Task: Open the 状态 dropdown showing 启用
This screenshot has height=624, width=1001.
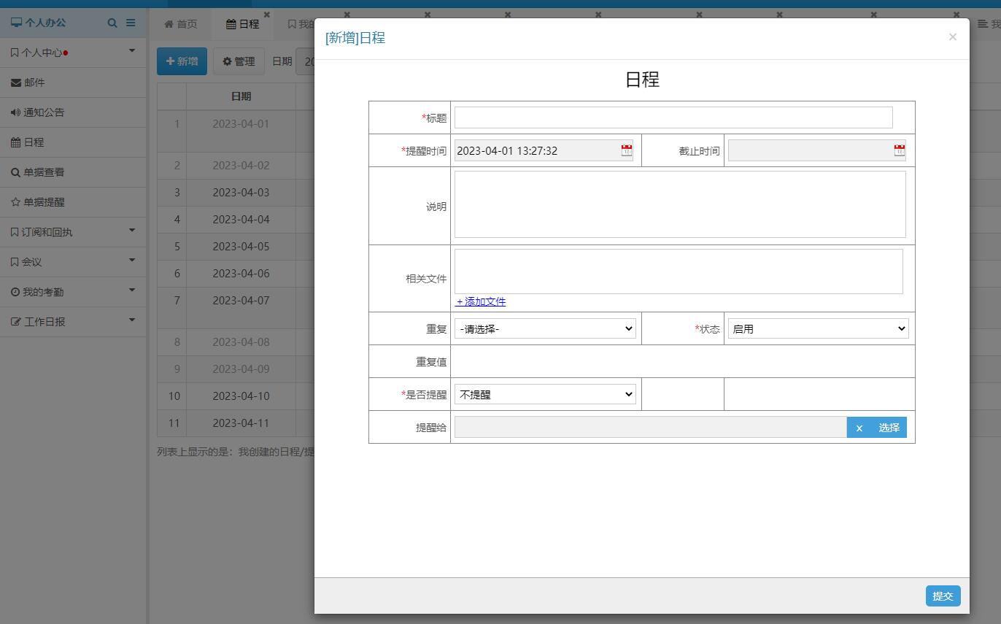Action: 818,329
